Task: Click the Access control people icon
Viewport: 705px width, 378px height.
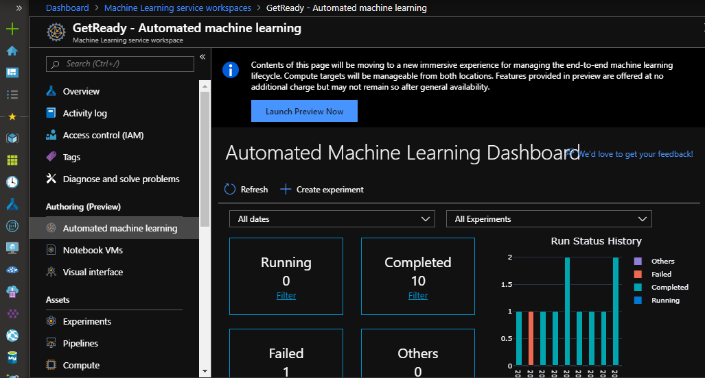Action: coord(51,134)
